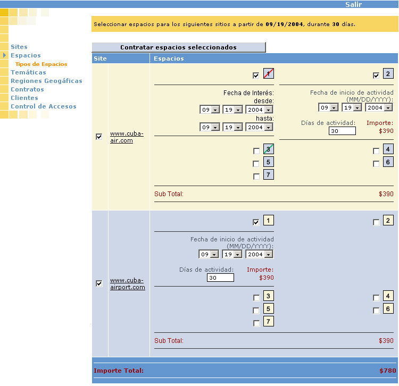Open Temáticas in the sidebar menu

28,72
